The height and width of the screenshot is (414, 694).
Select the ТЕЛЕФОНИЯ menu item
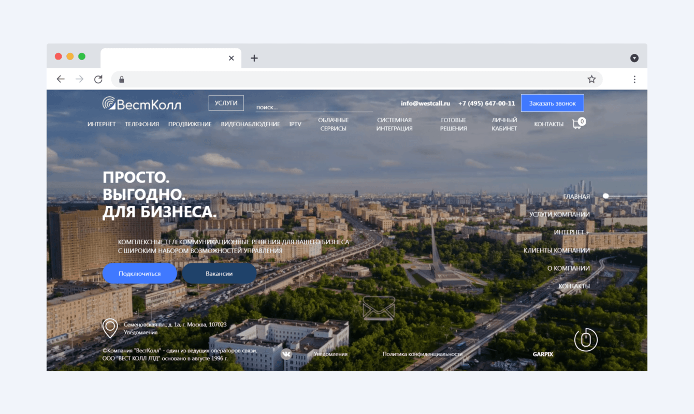pyautogui.click(x=142, y=124)
